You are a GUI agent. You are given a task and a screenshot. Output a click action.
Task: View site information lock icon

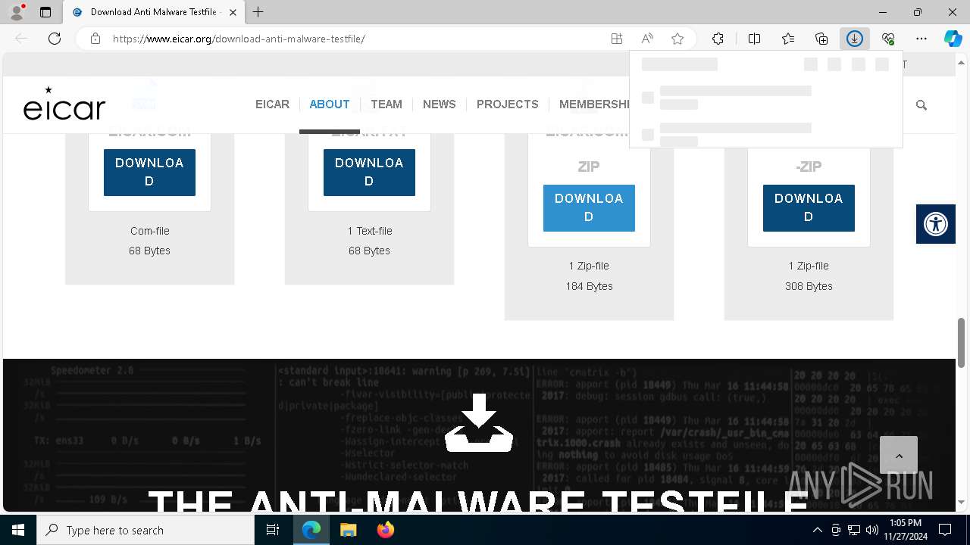click(95, 39)
